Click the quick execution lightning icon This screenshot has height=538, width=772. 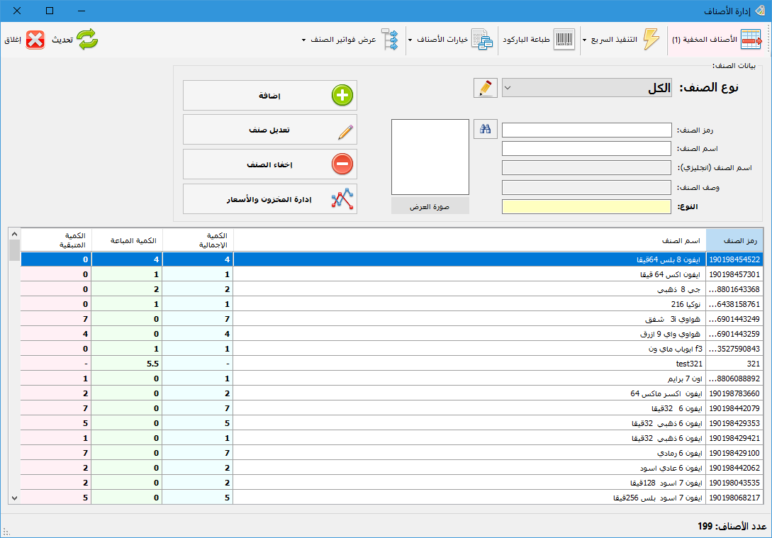pos(651,40)
